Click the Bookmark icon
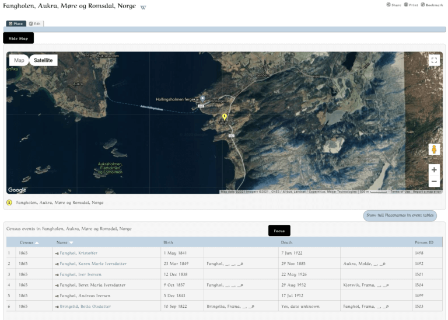448x320 pixels. pyautogui.click(x=423, y=5)
